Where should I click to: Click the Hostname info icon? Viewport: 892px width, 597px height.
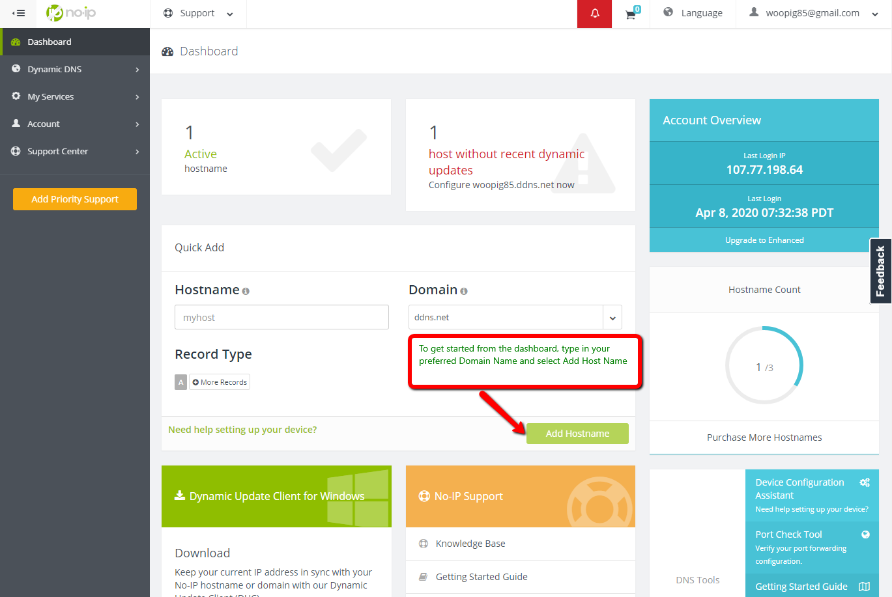point(246,291)
